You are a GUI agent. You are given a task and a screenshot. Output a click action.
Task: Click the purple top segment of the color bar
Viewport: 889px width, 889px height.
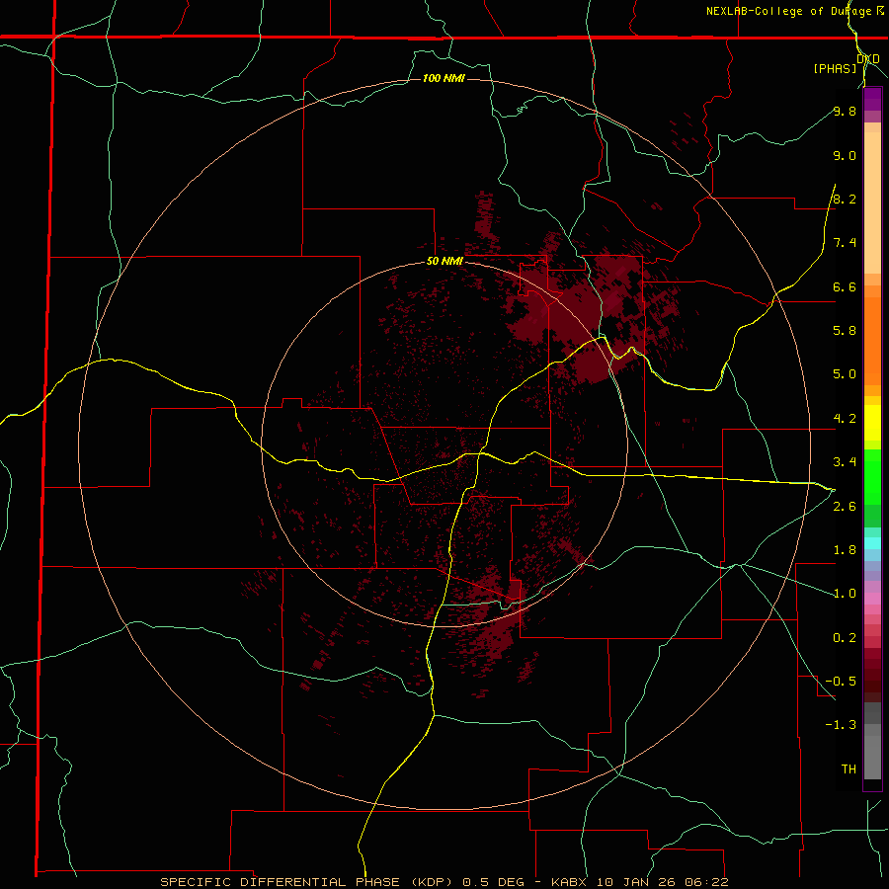coord(872,99)
